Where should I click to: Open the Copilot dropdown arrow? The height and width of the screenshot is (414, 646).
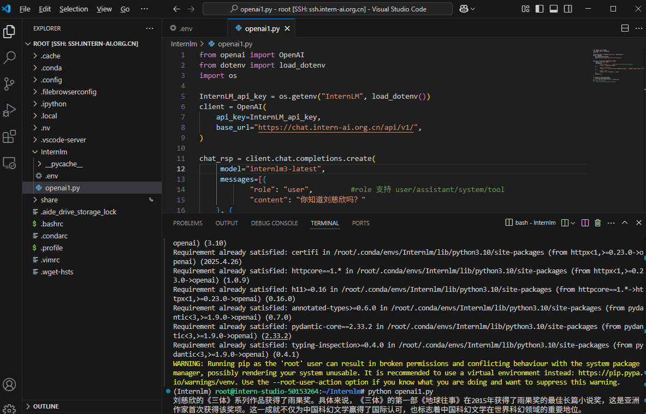click(472, 9)
